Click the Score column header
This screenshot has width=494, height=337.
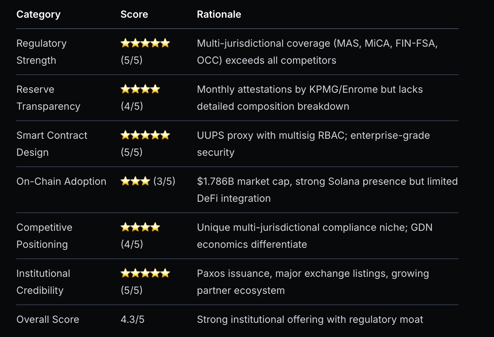(134, 14)
